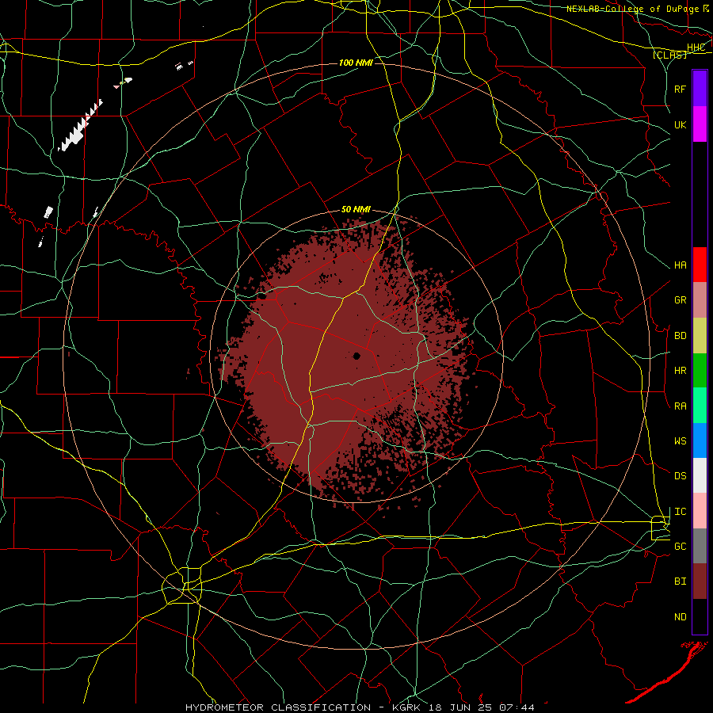Screen dimensions: 713x713
Task: Select the pinkish GR legend swatch
Action: coord(700,299)
